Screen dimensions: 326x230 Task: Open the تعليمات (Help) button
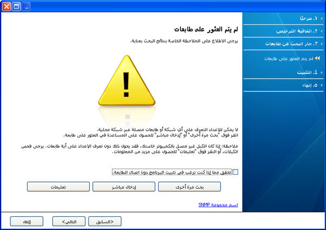[x=58, y=187]
